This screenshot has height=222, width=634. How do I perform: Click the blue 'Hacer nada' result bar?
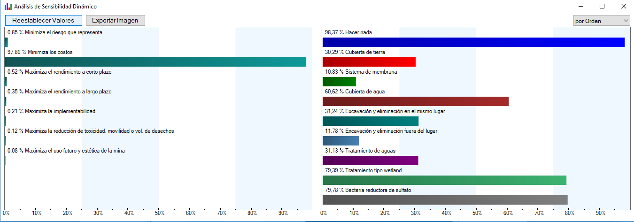point(473,42)
